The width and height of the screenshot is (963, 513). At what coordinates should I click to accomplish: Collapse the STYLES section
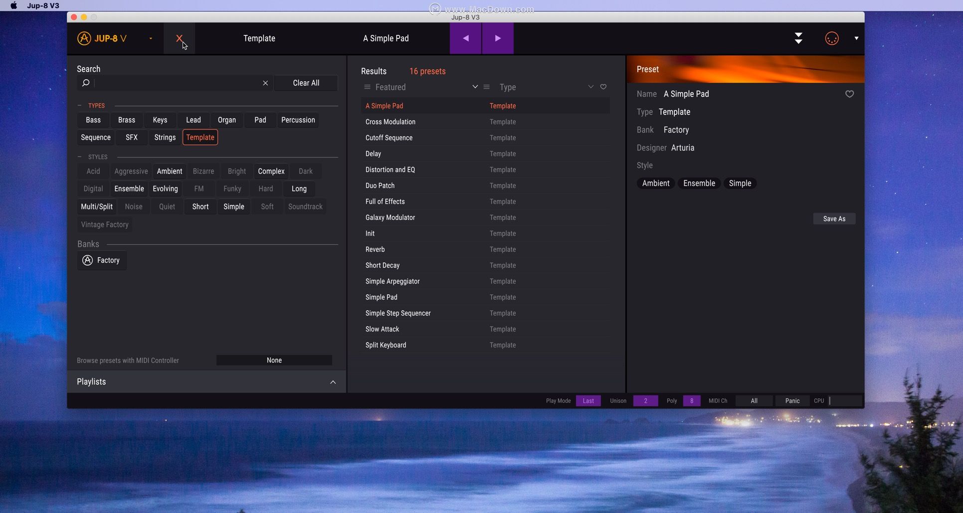tap(79, 157)
